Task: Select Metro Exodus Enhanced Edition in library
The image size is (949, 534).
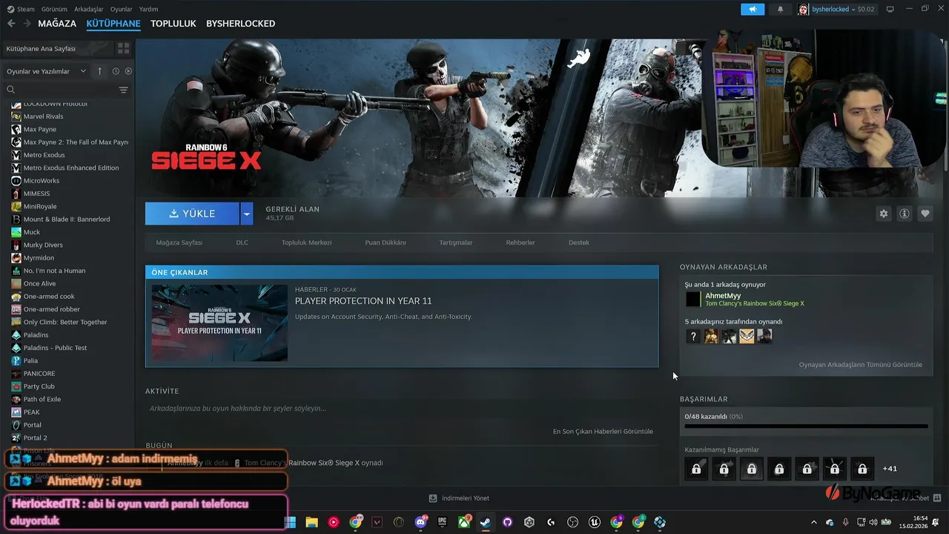Action: point(71,168)
